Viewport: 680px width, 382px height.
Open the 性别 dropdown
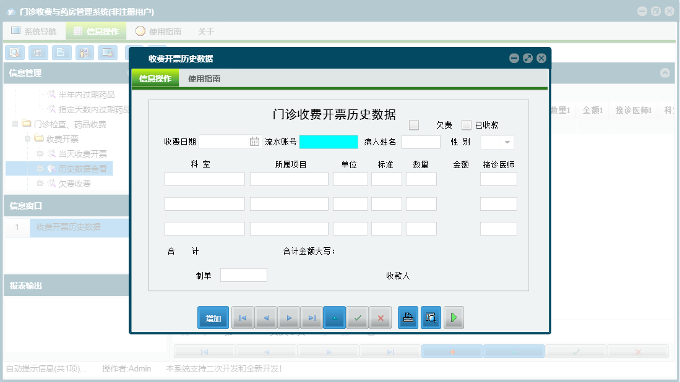coord(507,142)
